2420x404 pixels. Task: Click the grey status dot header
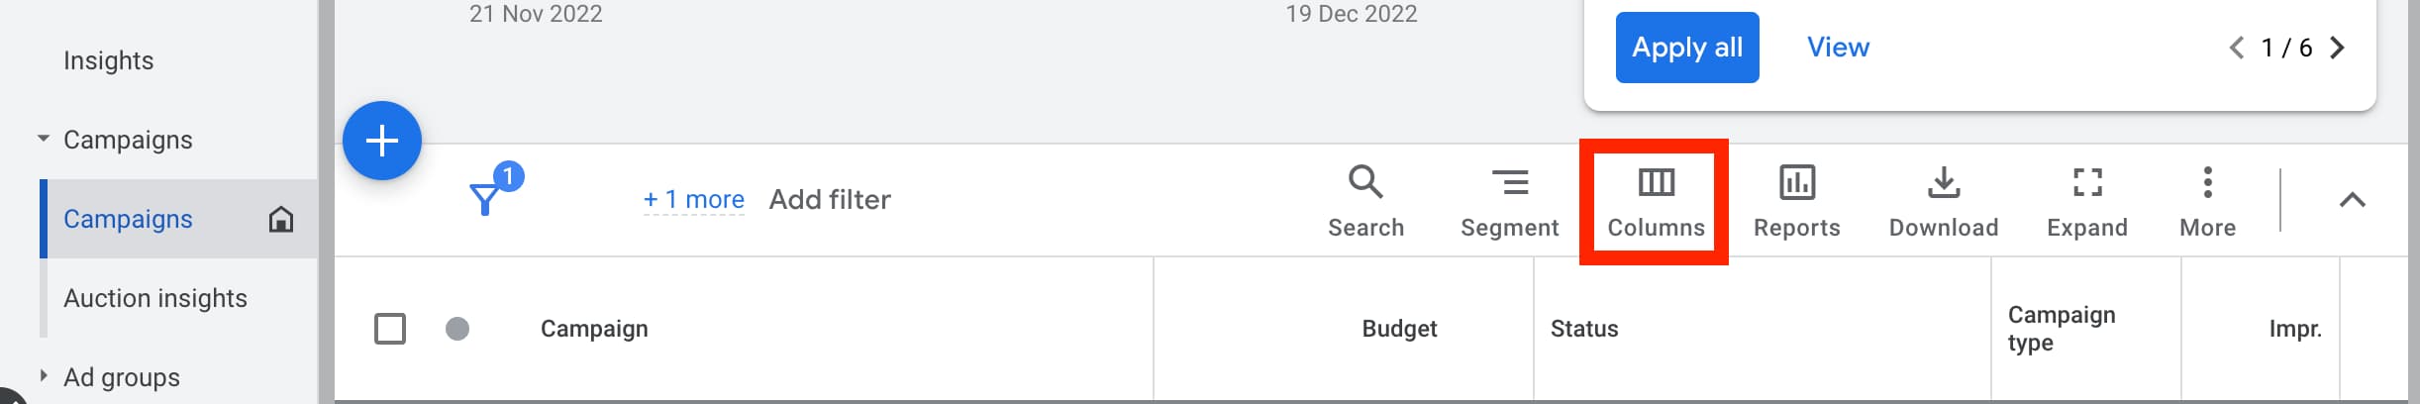click(457, 329)
